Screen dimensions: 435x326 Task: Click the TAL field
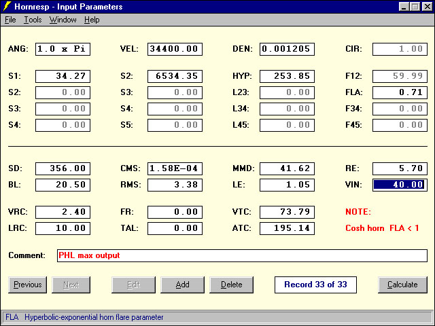[x=175, y=228]
